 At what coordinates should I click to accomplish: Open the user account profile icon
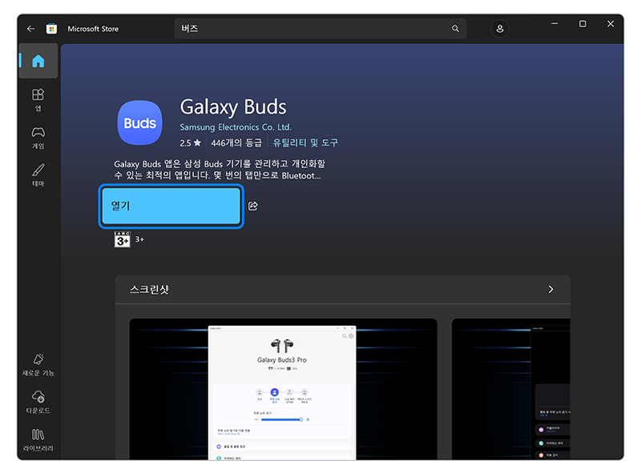point(499,29)
